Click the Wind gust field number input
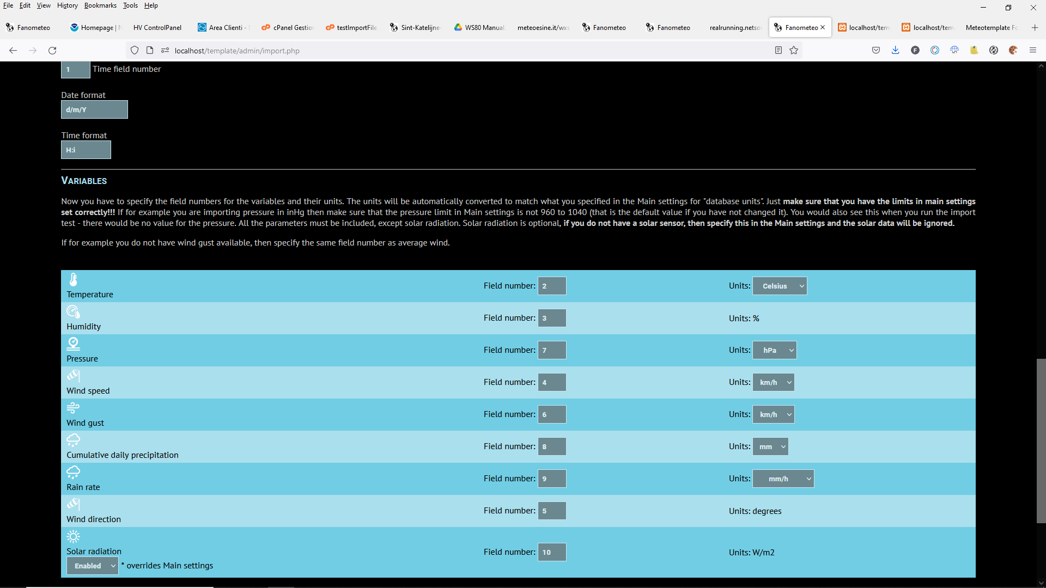Image resolution: width=1046 pixels, height=588 pixels. pyautogui.click(x=552, y=414)
